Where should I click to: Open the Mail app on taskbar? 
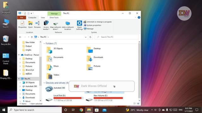pos(104,110)
